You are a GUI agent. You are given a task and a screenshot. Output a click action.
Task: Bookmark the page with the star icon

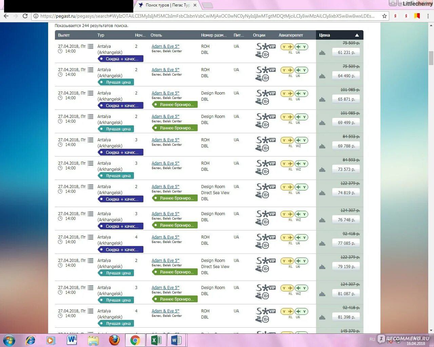[x=384, y=16]
